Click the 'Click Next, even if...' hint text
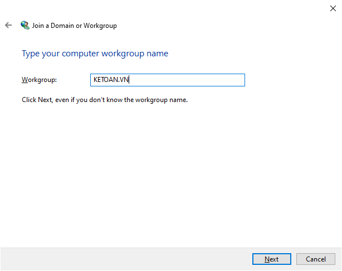Viewport: 342px width, 271px height. [105, 100]
